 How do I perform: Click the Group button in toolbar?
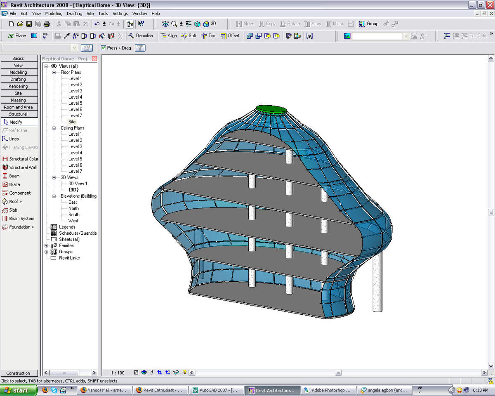click(x=369, y=24)
